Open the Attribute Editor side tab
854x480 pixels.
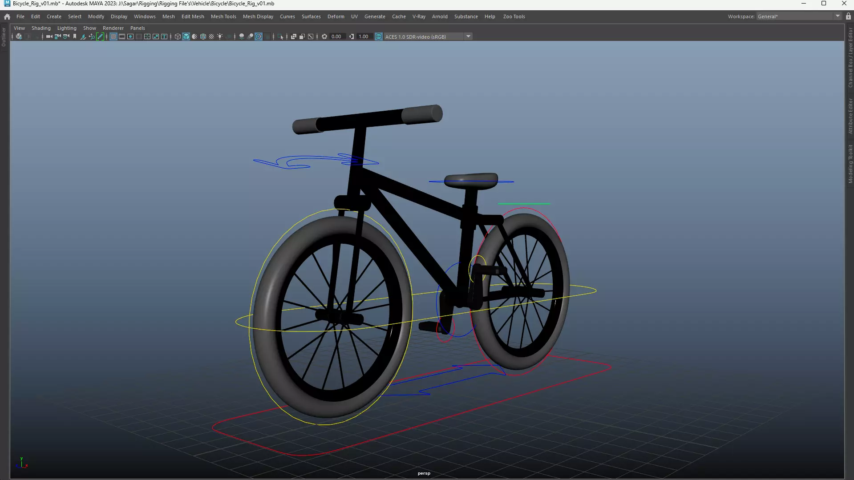pos(850,116)
